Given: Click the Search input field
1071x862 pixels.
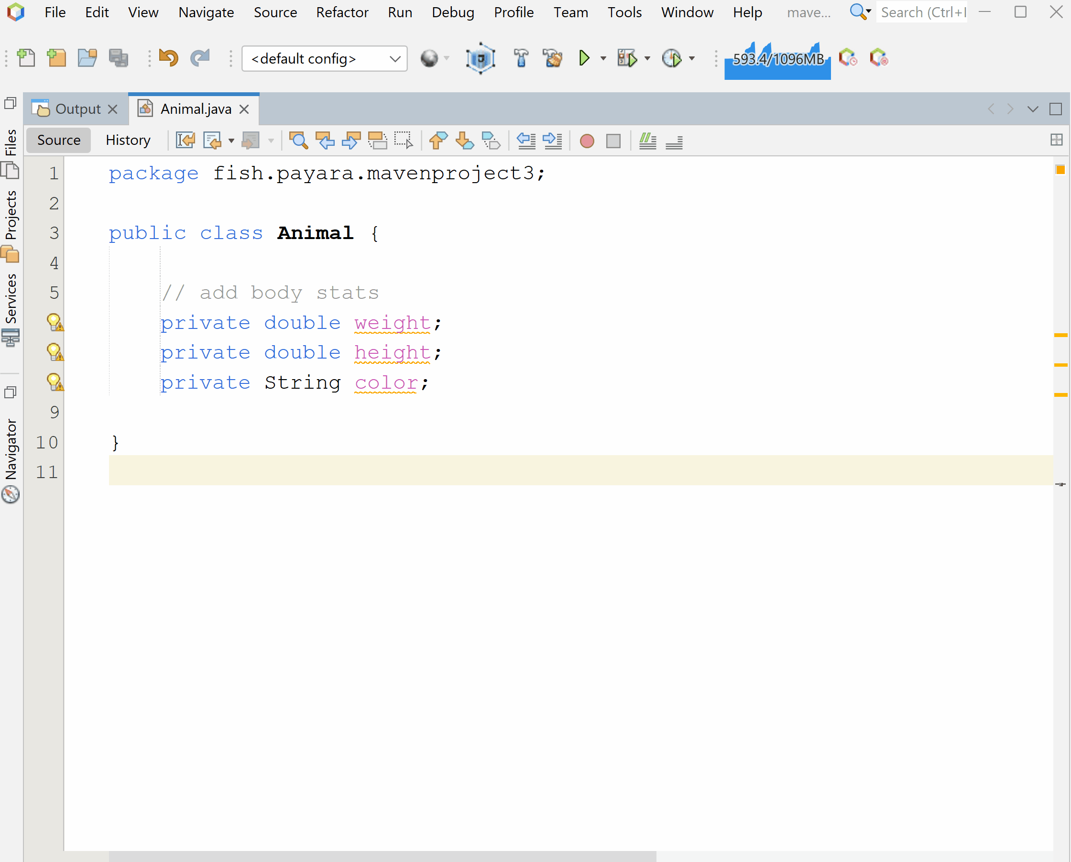Looking at the screenshot, I should pos(922,12).
